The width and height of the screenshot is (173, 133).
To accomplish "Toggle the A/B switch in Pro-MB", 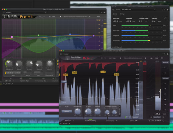I will [x=50, y=17].
